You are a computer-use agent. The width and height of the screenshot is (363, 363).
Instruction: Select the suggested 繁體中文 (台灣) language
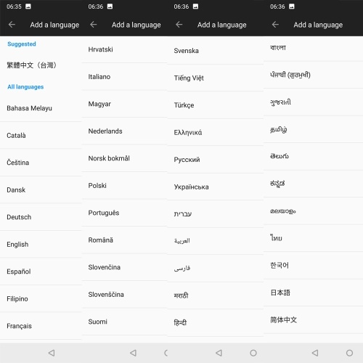tap(41, 65)
